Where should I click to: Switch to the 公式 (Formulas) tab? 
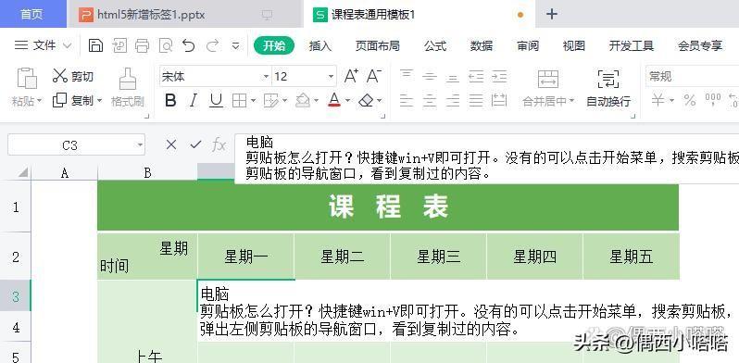click(x=434, y=45)
